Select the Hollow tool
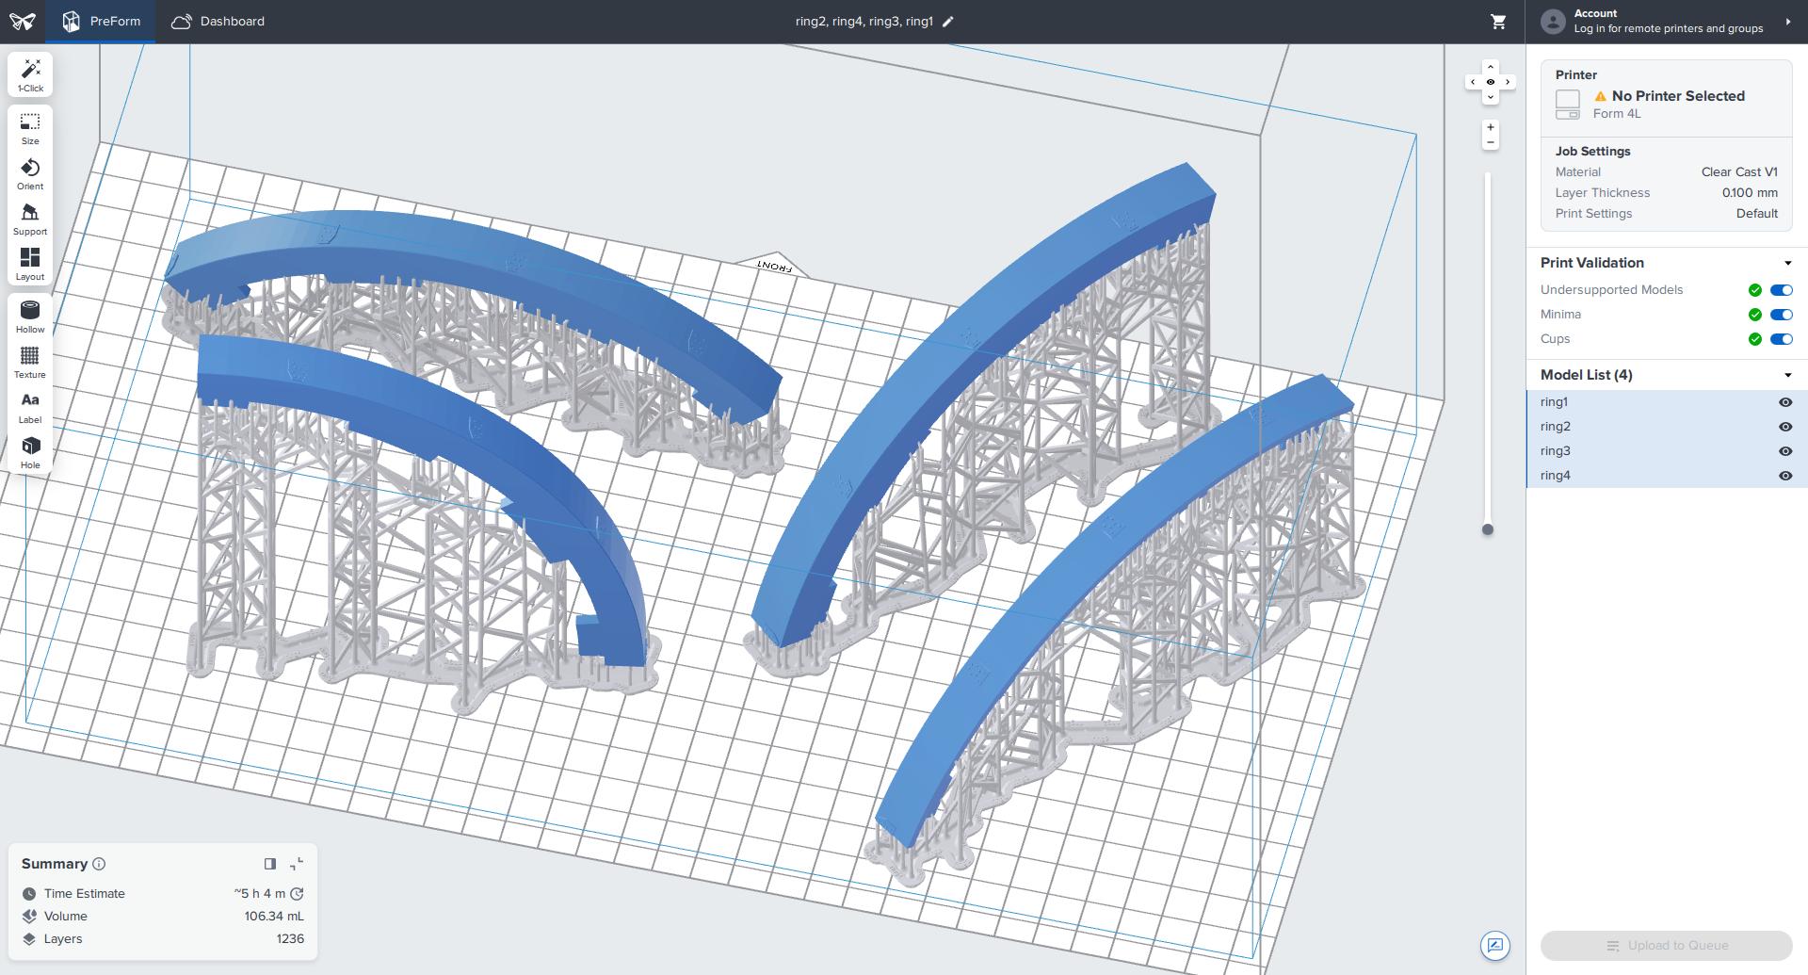Screen dimensions: 1808x975 pyautogui.click(x=30, y=317)
